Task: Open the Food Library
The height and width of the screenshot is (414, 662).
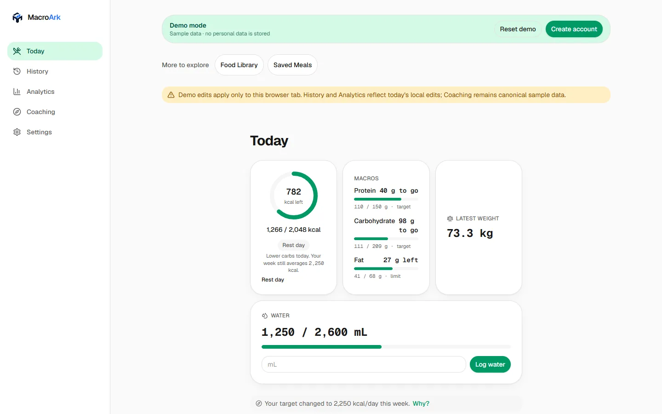Action: [239, 65]
